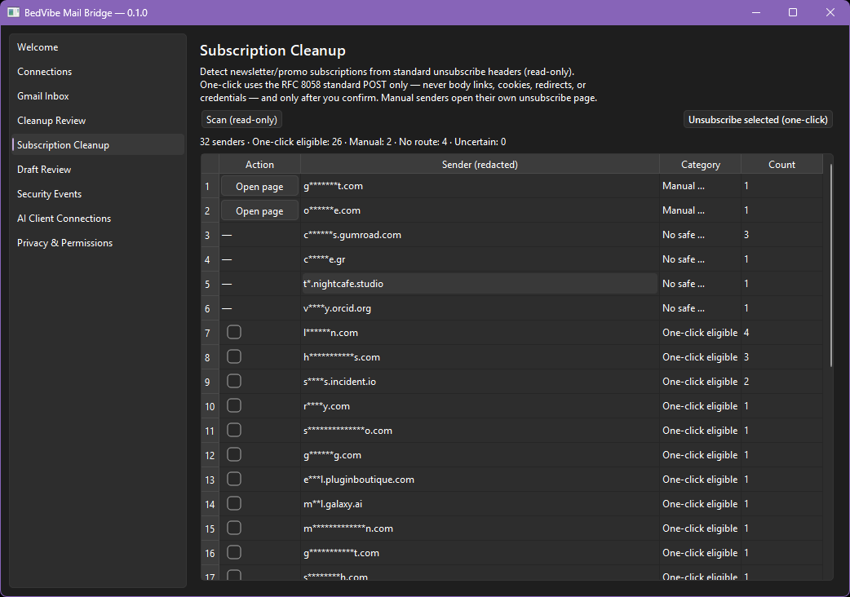This screenshot has height=597, width=850.
Task: Click the Count column header
Action: (781, 164)
